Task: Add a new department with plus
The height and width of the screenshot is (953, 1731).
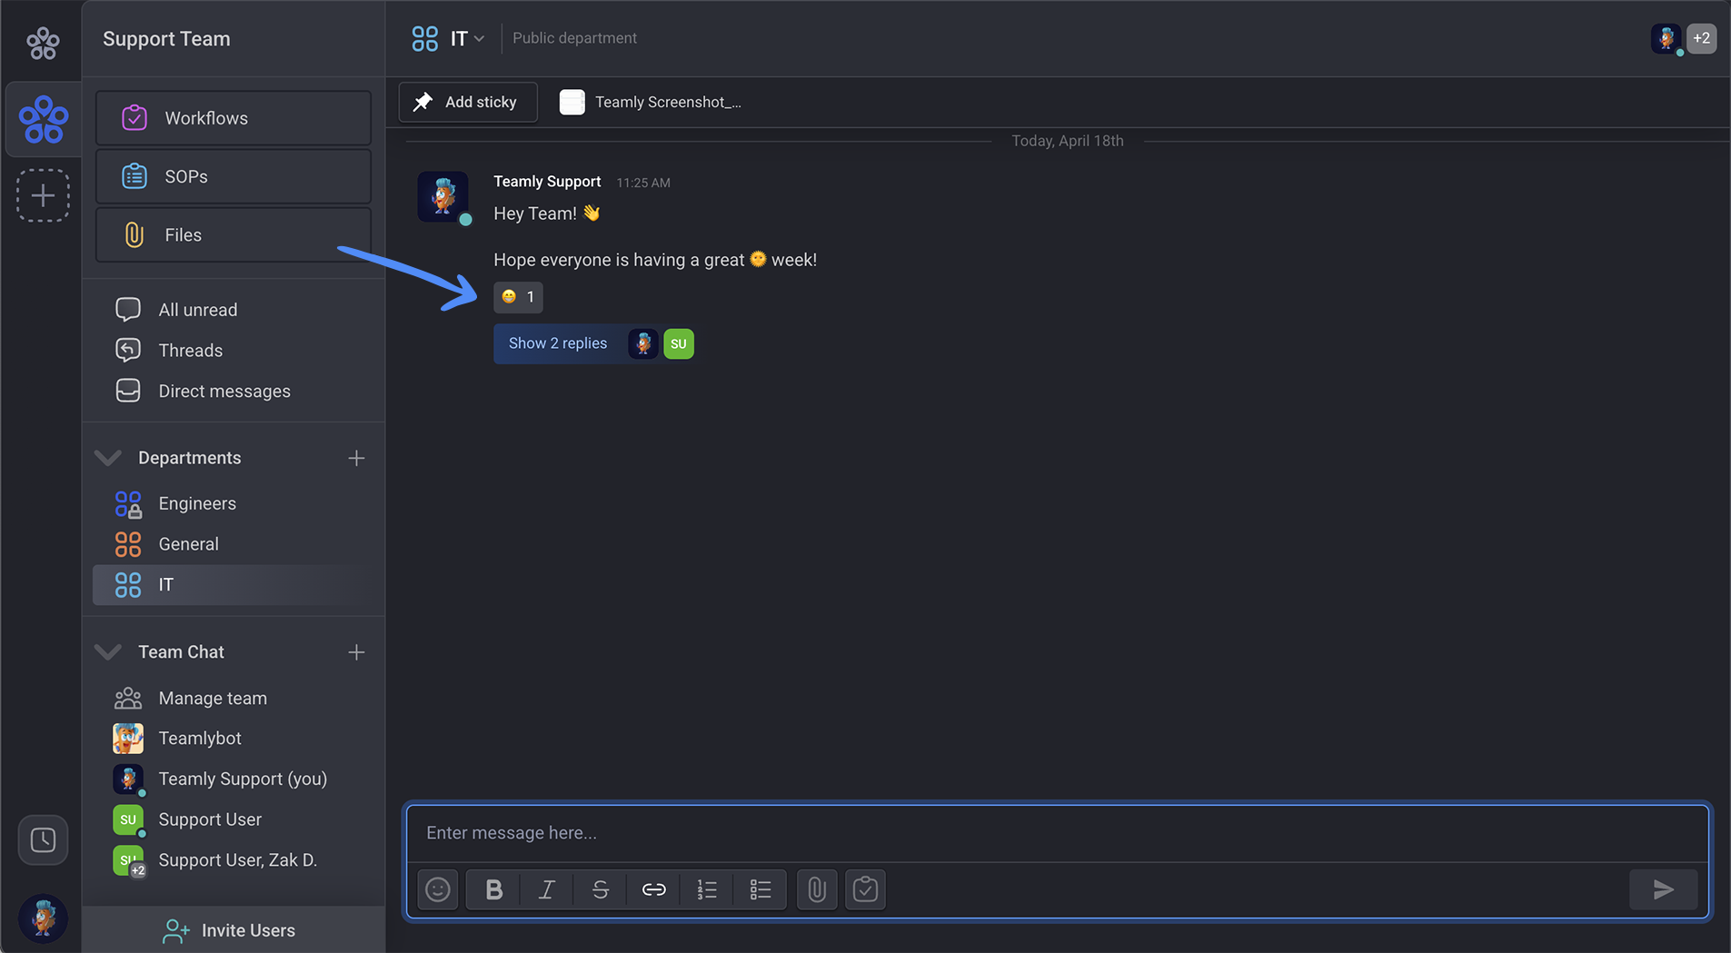Action: [x=356, y=458]
